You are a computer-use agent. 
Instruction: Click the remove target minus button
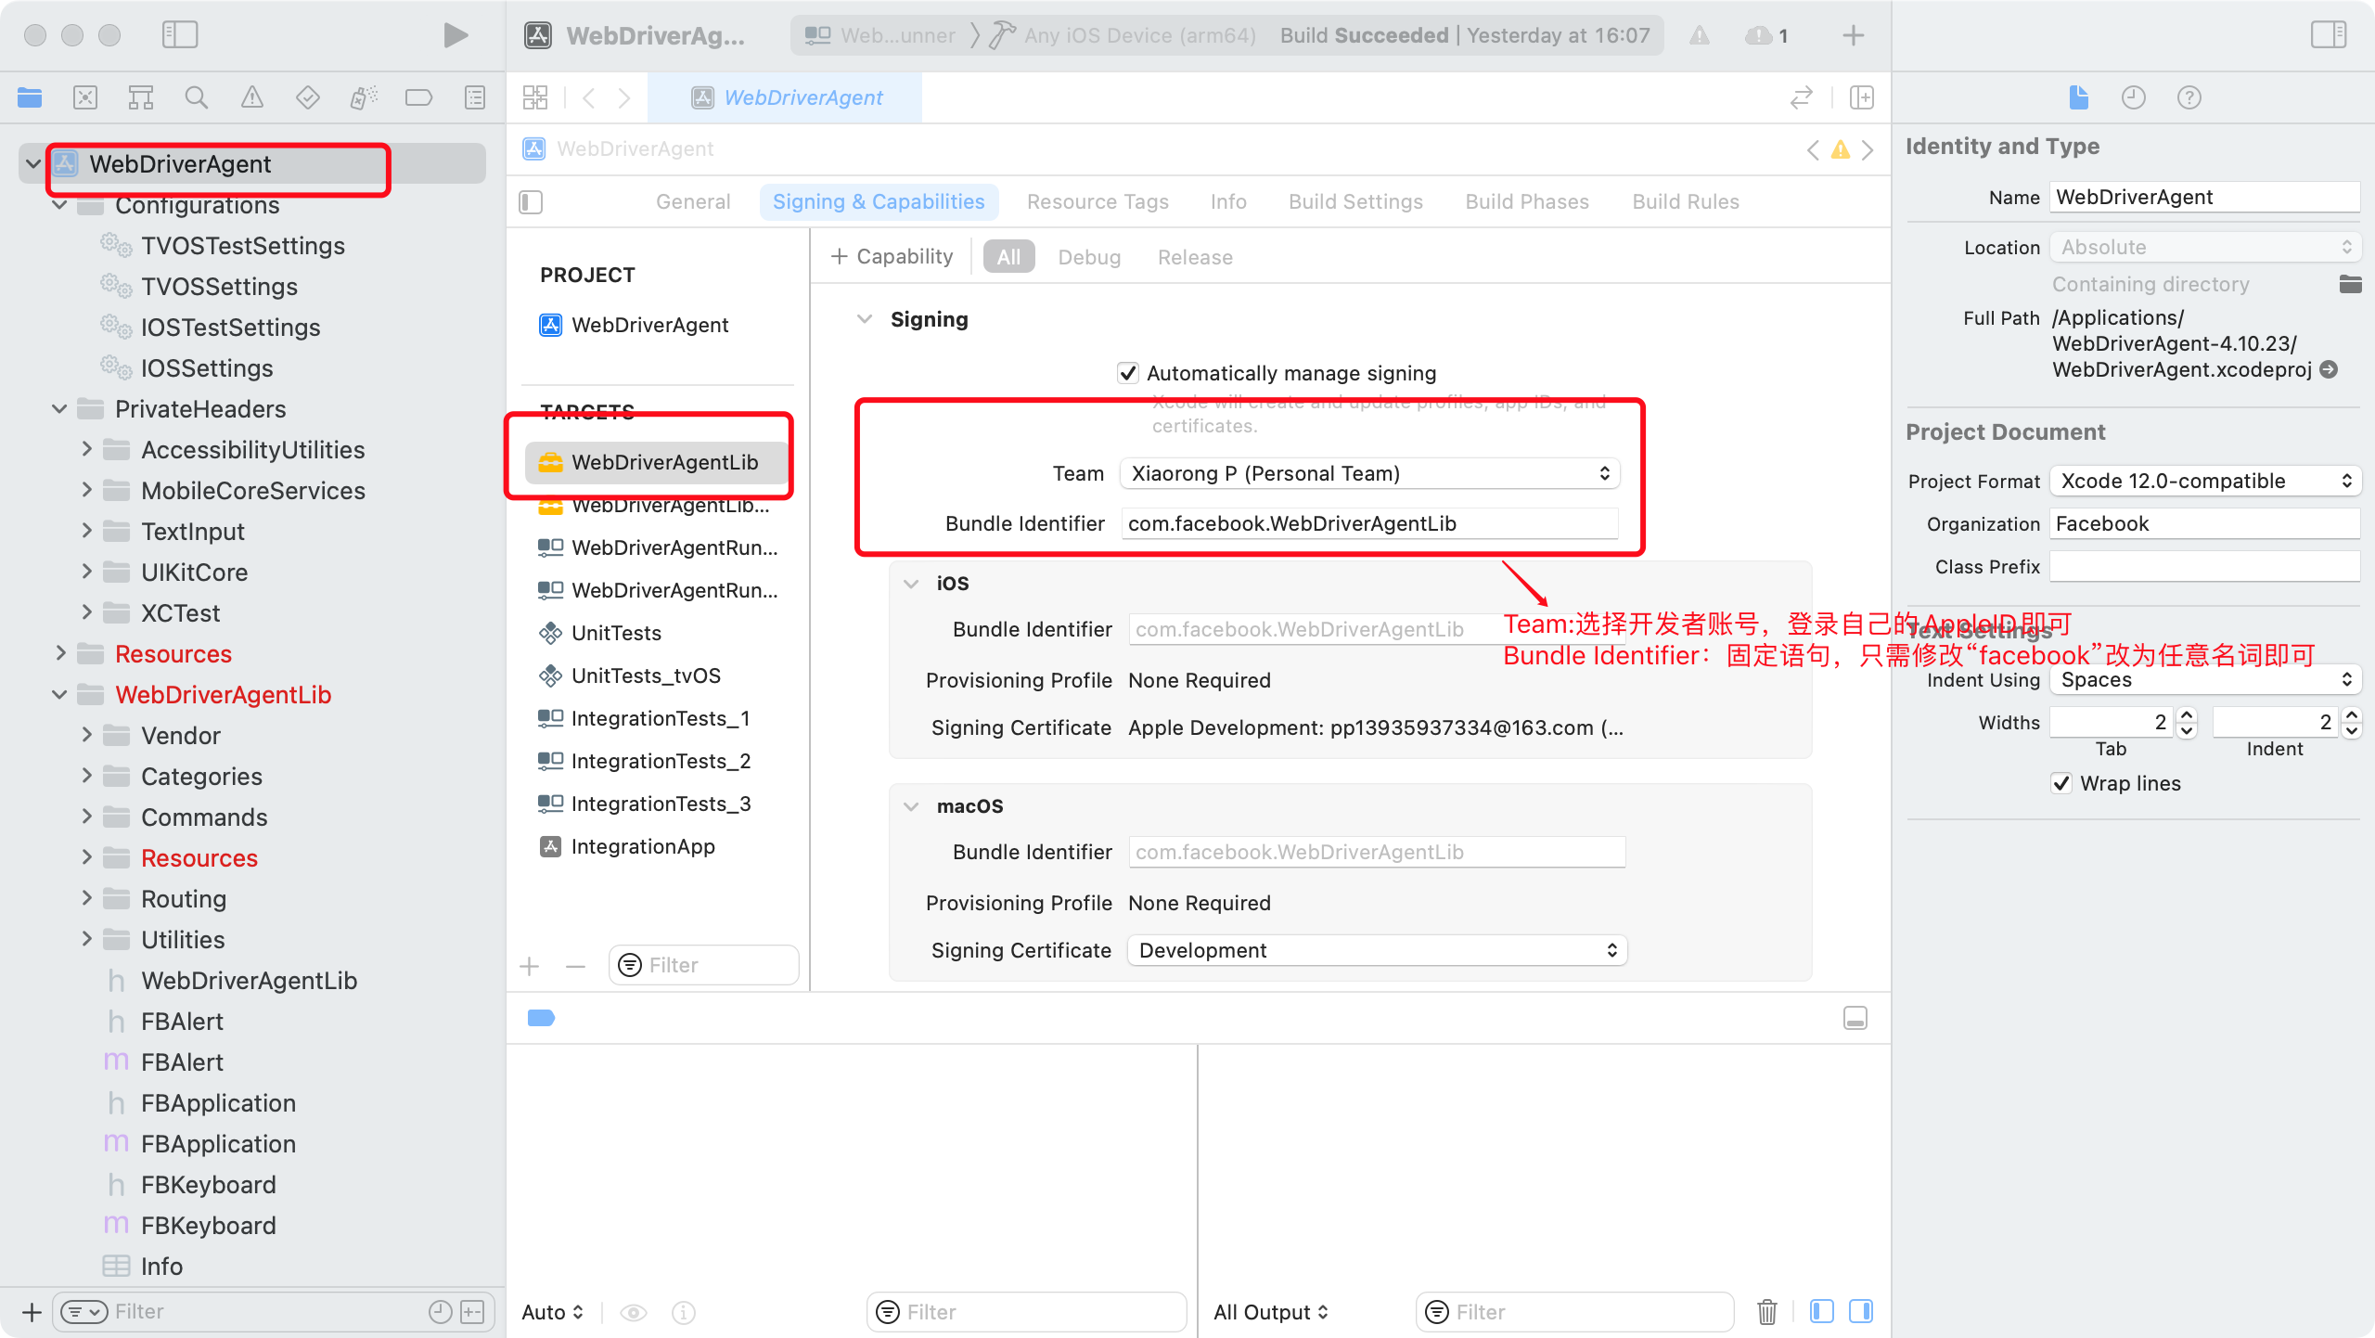[x=575, y=966]
